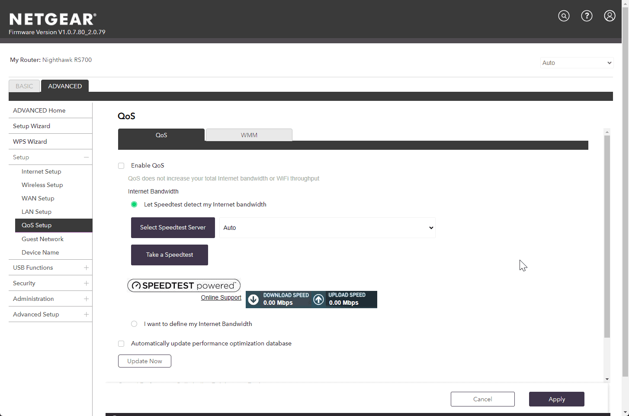This screenshot has height=416, width=629.
Task: Click the Take a Speedtest button
Action: [169, 255]
